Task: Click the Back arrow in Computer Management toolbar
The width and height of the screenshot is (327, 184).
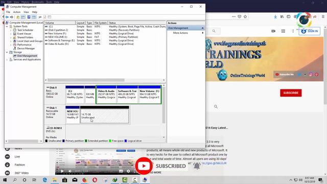Action: [x=7, y=17]
